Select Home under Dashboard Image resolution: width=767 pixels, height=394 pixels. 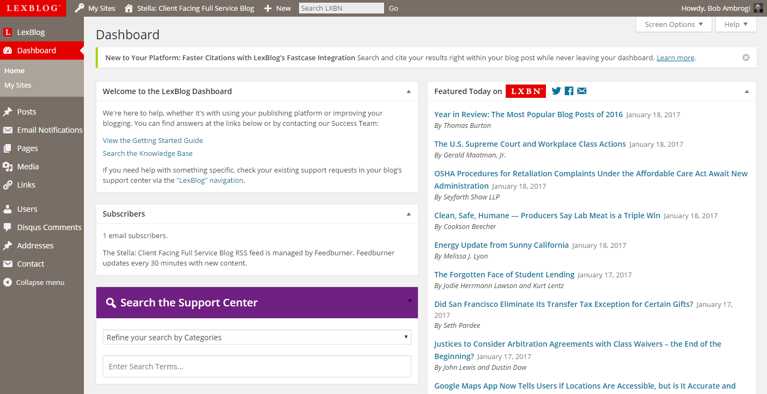(x=15, y=70)
